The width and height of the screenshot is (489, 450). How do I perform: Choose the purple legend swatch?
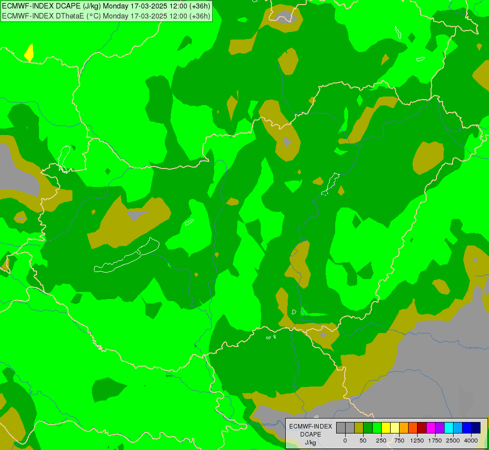[440, 428]
